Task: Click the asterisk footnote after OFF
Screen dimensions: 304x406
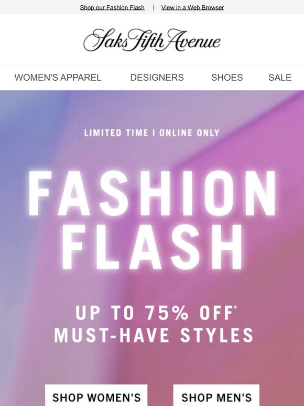Action: coord(235,307)
